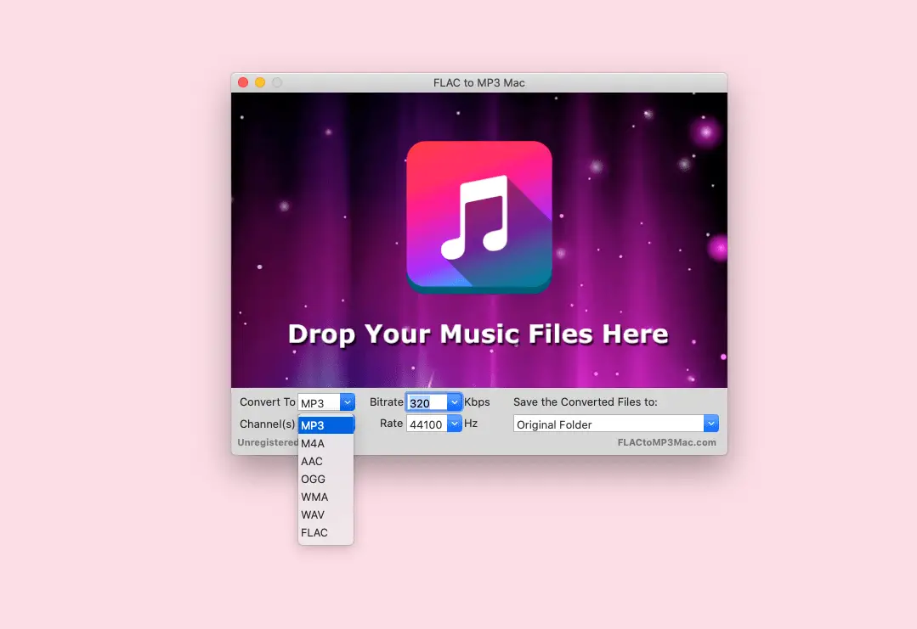Expand the Rate Hz dropdown arrow
Screen dimensions: 917x629
[455, 424]
